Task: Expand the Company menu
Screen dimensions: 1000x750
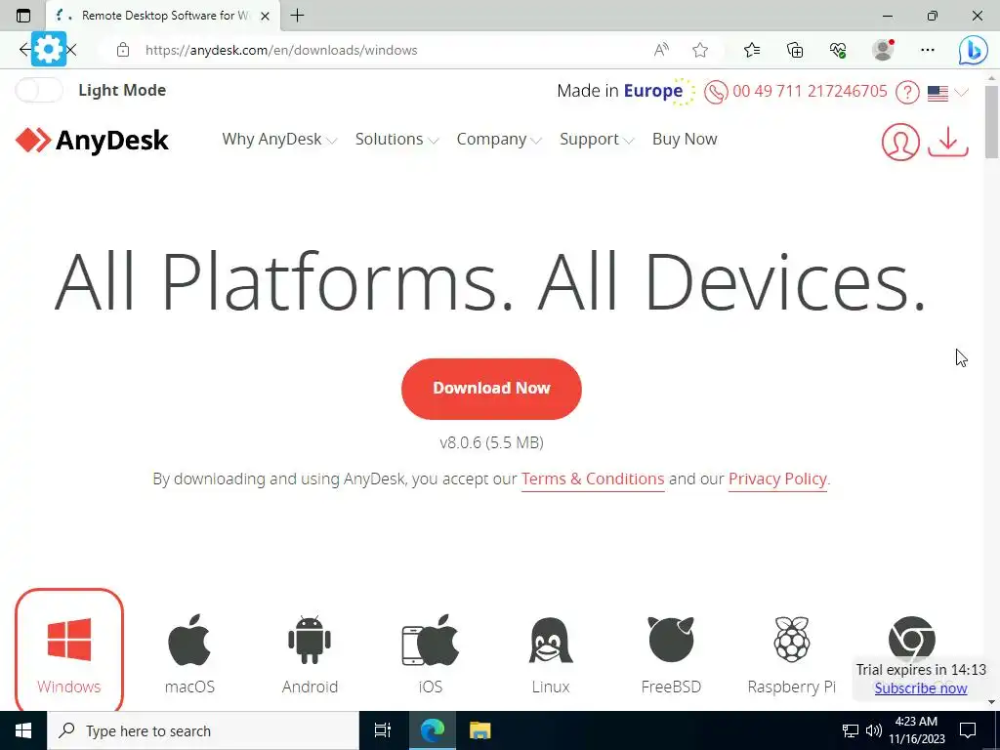Action: [499, 139]
